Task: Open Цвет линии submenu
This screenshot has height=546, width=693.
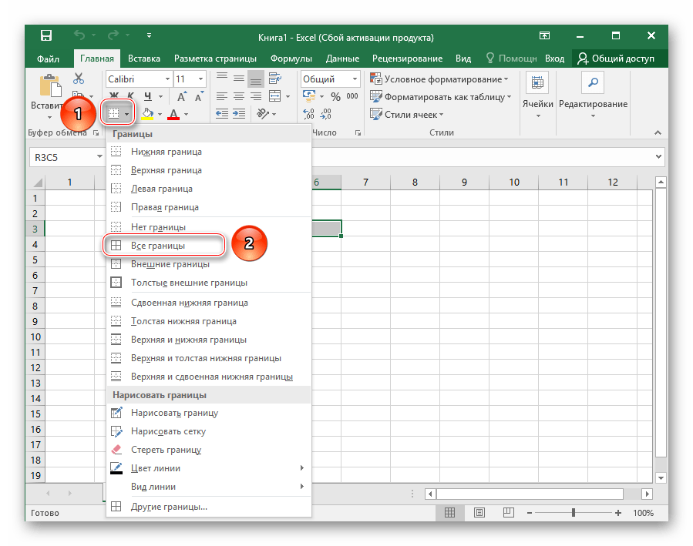Action: click(209, 468)
